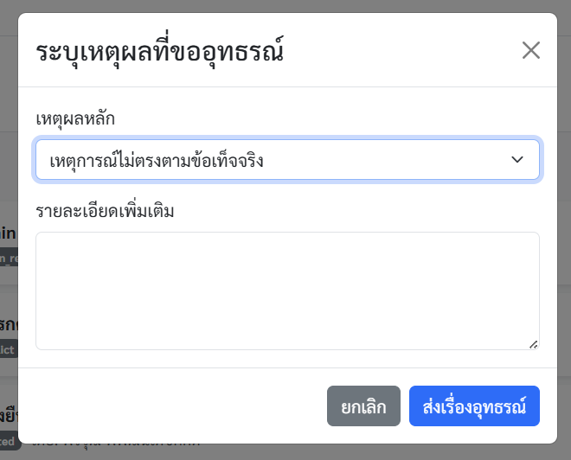Click the chevron arrow of the reason select
This screenshot has width=571, height=460.
517,160
